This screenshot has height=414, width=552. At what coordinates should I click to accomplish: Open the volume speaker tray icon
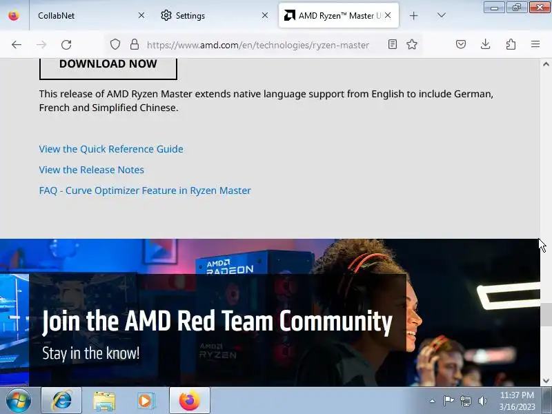pyautogui.click(x=482, y=401)
